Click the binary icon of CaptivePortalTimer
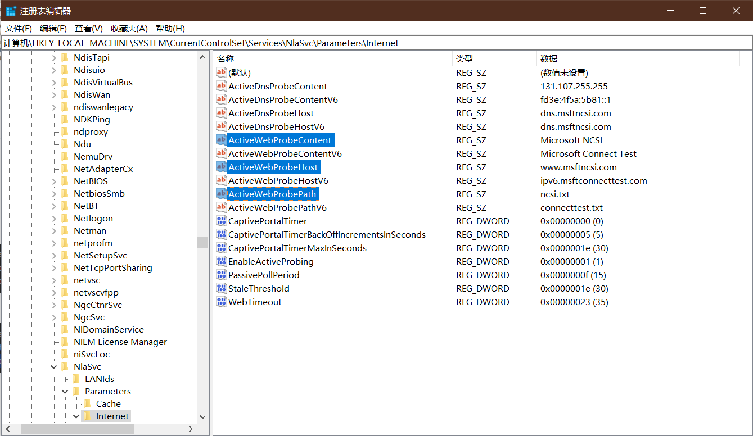 click(222, 221)
